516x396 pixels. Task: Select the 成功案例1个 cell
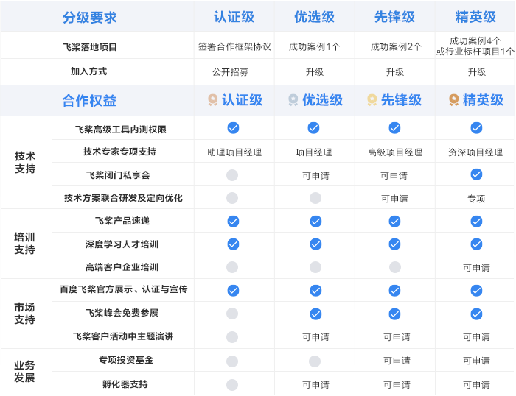314,46
